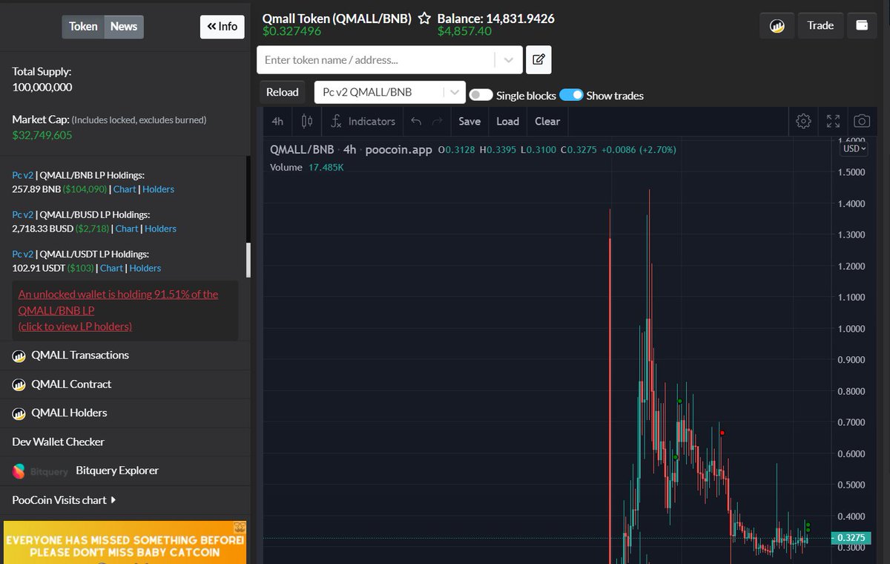Collapse the panel with the Info button

pyautogui.click(x=222, y=27)
